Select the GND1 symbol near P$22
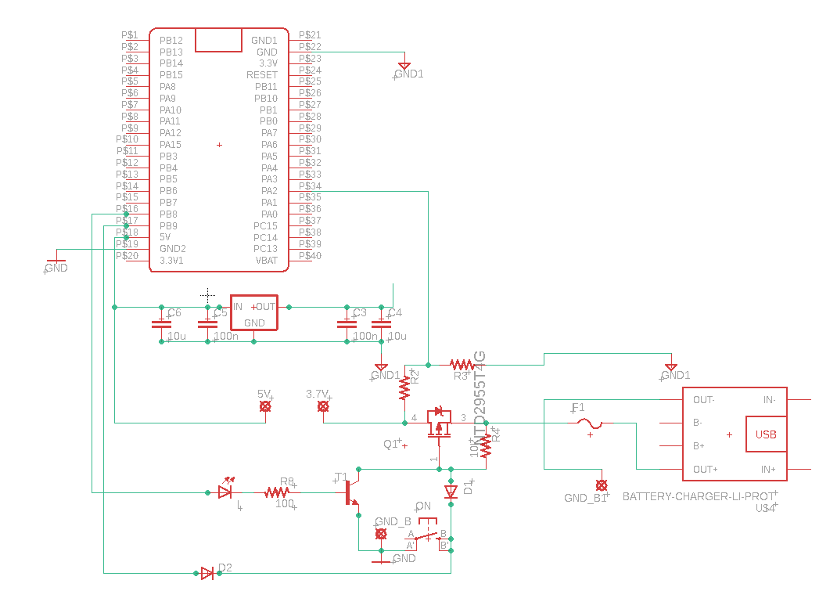837x591 pixels. click(404, 67)
